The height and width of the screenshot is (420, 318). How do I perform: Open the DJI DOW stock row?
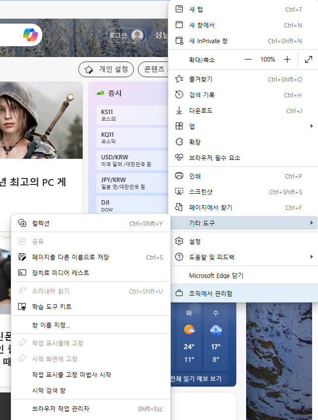(132, 205)
